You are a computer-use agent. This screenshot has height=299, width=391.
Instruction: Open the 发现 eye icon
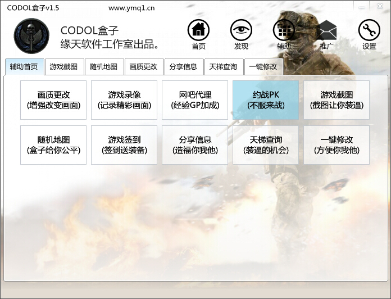coord(241,30)
